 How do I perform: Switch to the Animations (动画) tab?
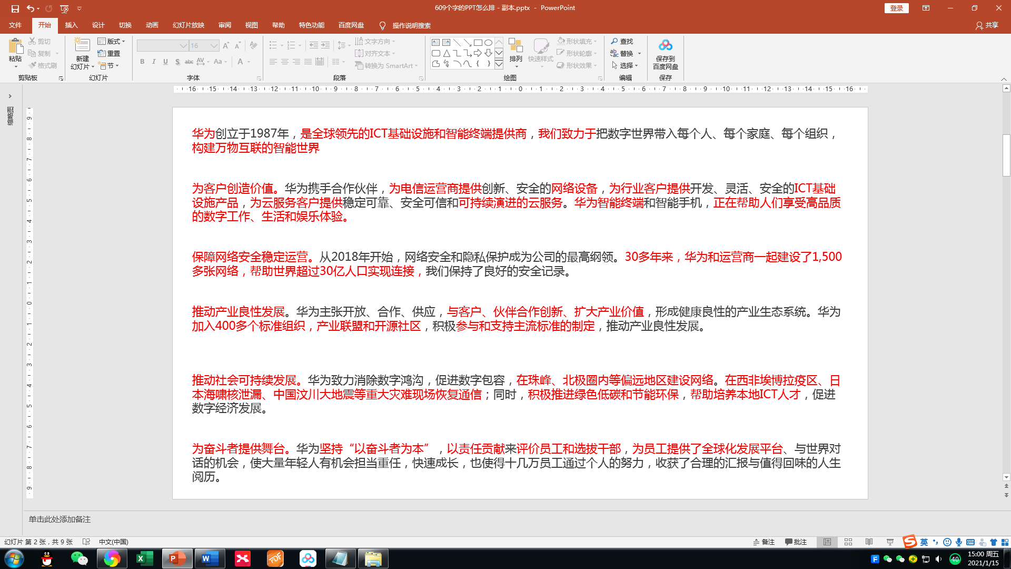[152, 25]
